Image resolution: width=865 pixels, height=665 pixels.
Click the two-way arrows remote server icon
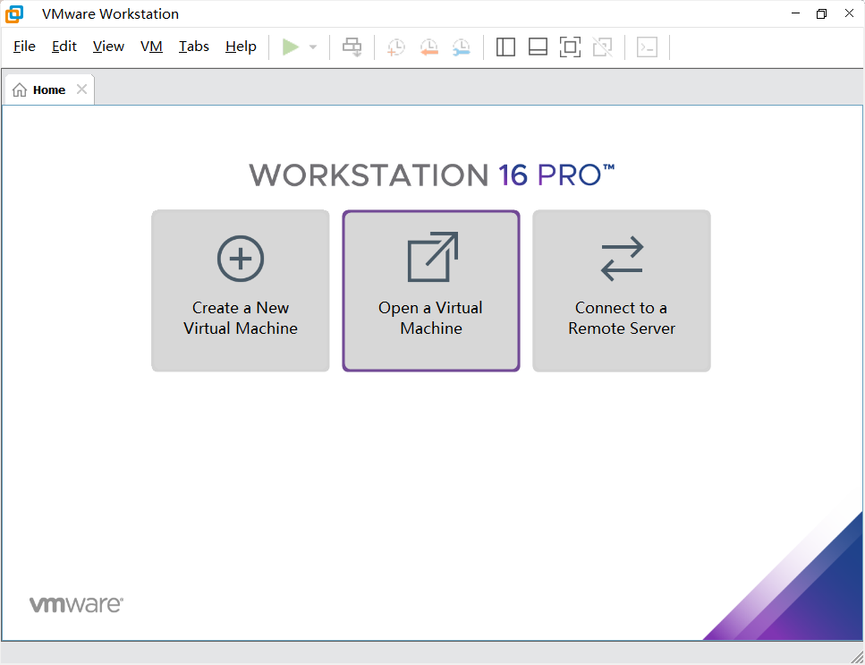pos(622,259)
